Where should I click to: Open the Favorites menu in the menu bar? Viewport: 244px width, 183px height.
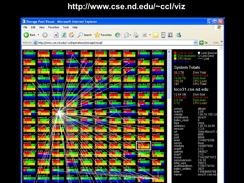54,27
